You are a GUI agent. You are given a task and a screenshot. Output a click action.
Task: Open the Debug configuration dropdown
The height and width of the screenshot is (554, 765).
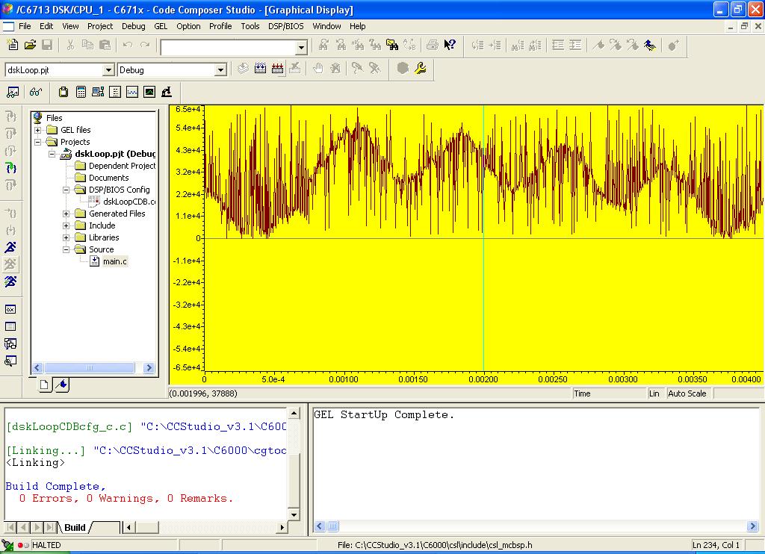coord(221,68)
